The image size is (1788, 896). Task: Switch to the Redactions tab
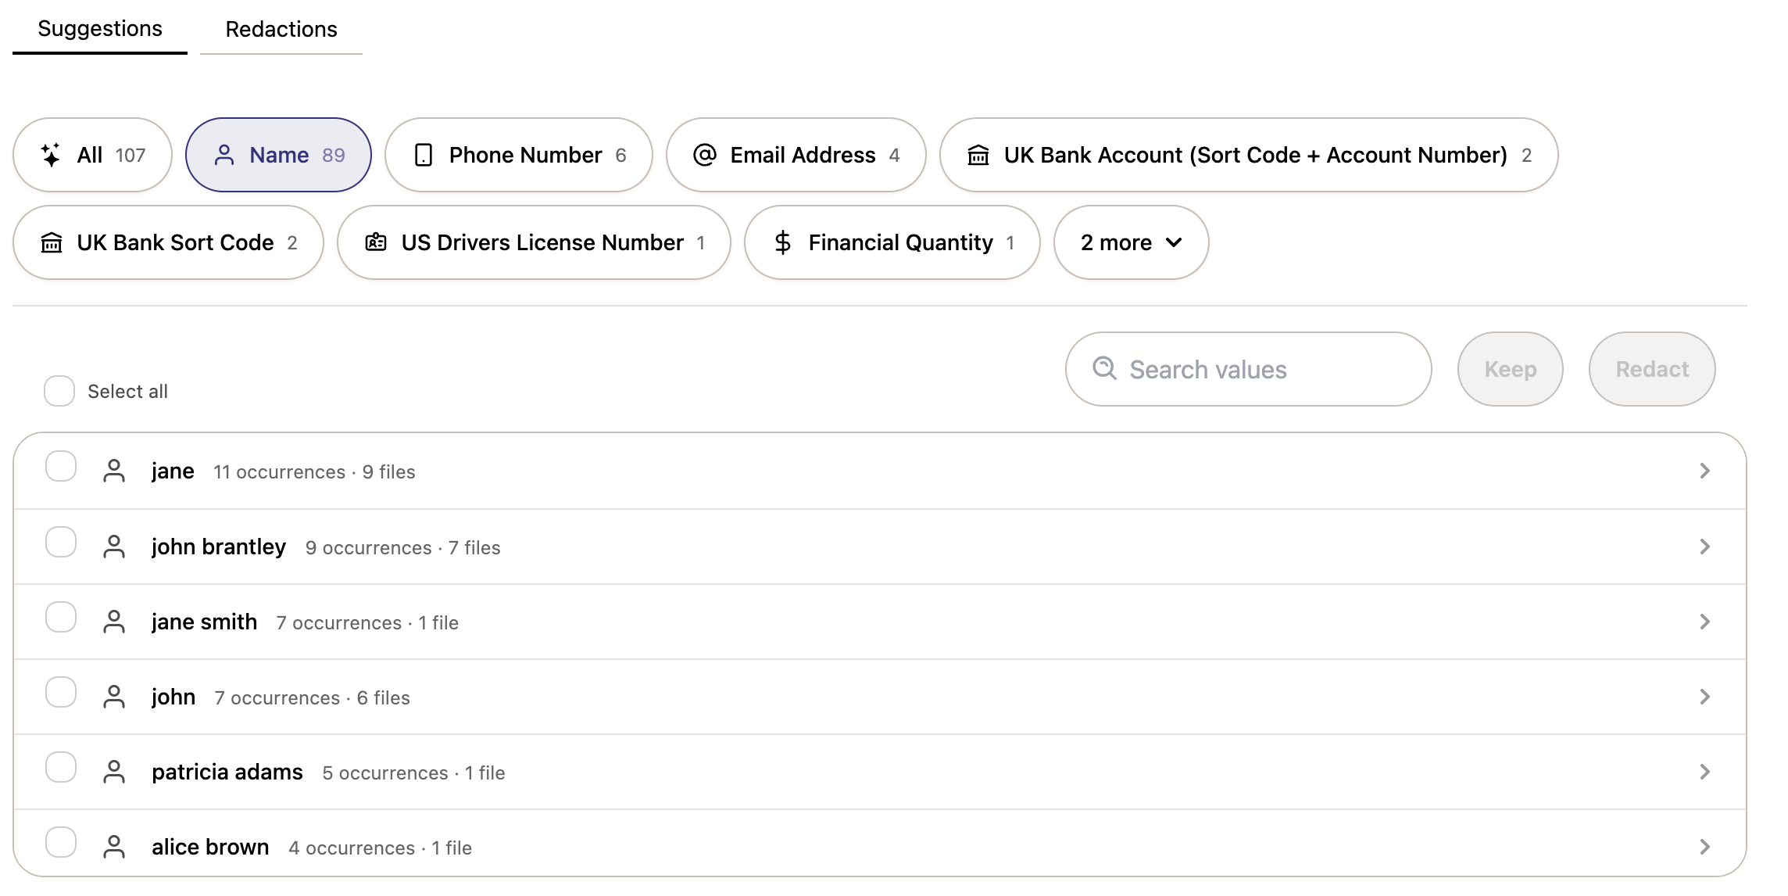(x=281, y=29)
